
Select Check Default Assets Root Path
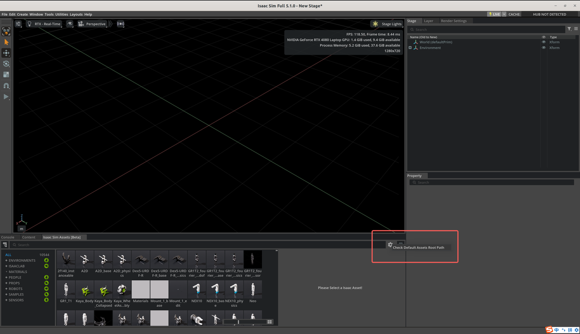coord(419,247)
